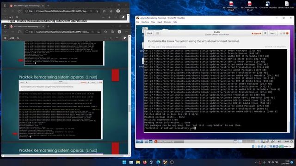Image resolution: width=296 pixels, height=166 pixels.
Task: Open Cubic hamburger menu beside Next
Action: pyautogui.click(x=265, y=33)
